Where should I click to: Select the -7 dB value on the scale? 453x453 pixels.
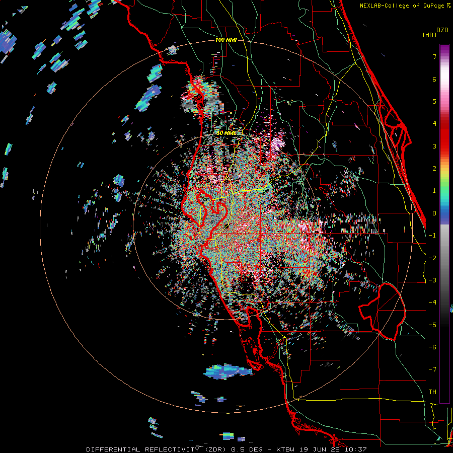[432, 369]
